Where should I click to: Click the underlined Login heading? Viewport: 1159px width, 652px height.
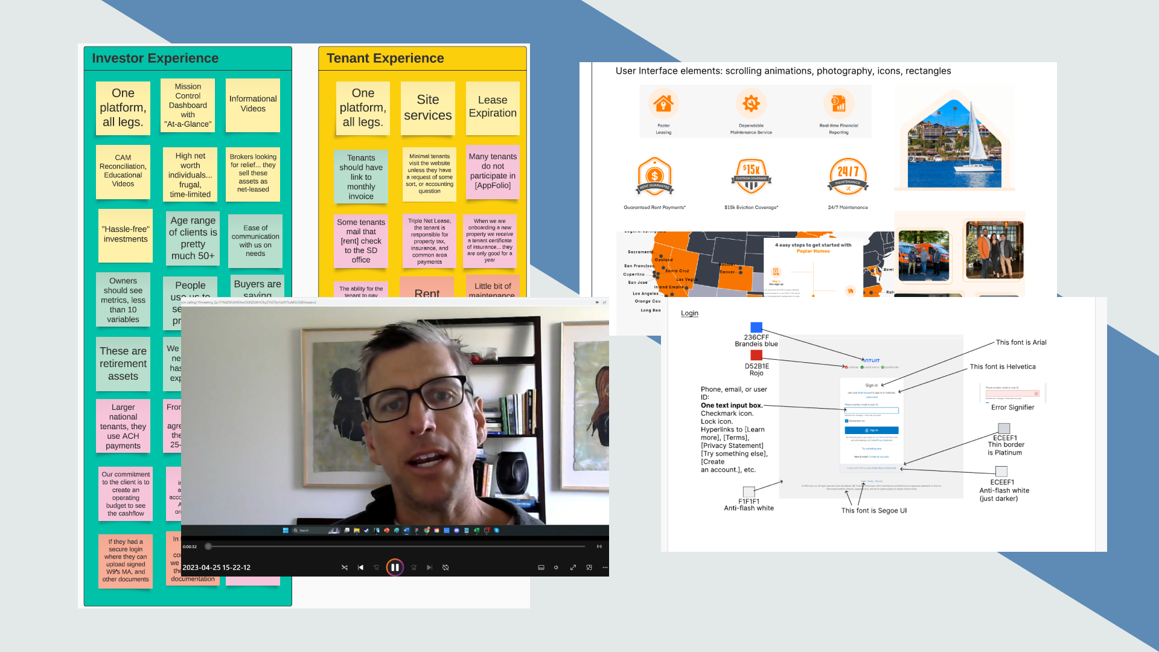pyautogui.click(x=689, y=313)
